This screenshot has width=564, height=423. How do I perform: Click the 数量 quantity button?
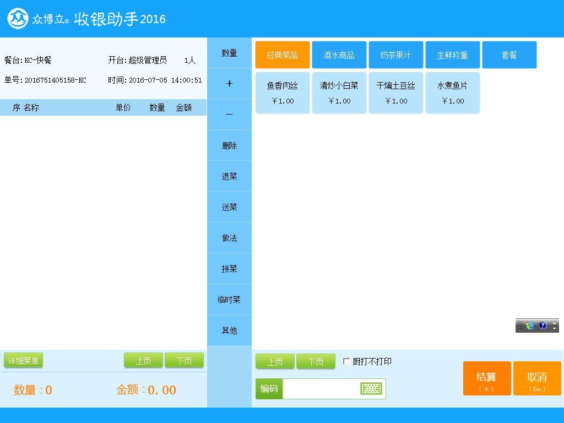pyautogui.click(x=229, y=53)
